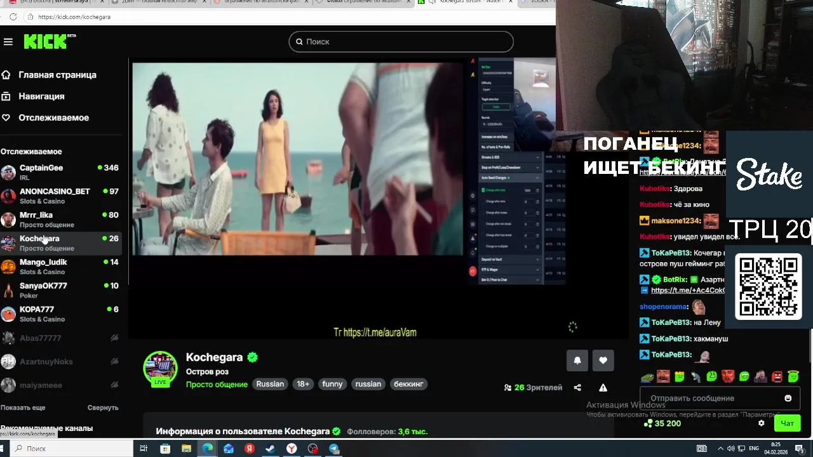813x457 pixels.
Task: Open Отслеживаемое in the sidebar
Action: [x=46, y=118]
